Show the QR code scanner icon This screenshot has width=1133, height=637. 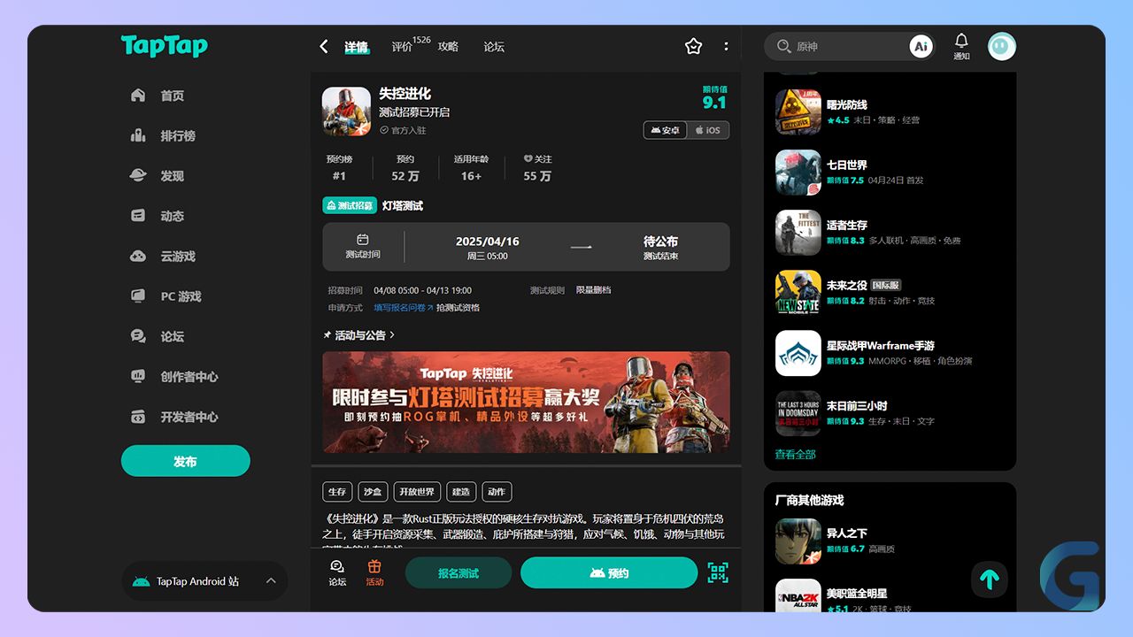[718, 572]
